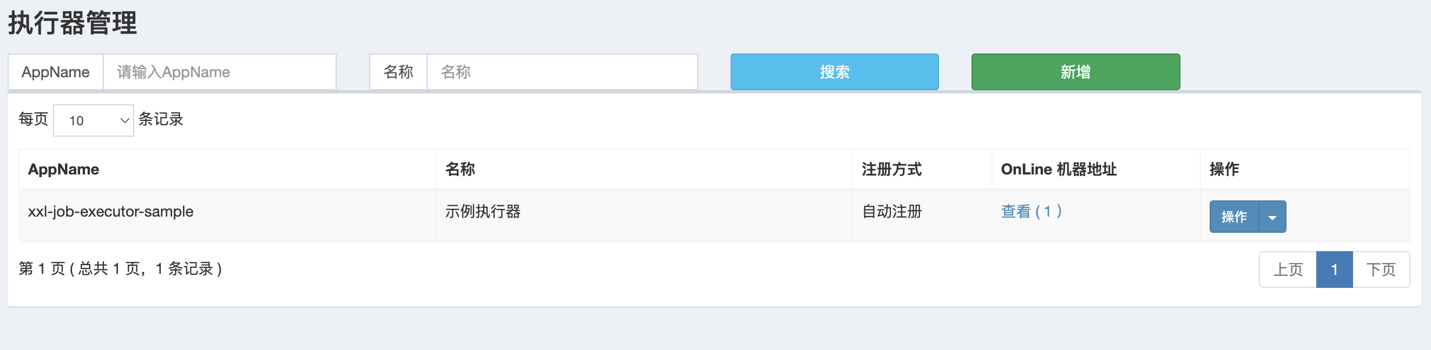Select page 1 in pagination
The height and width of the screenshot is (350, 1431).
point(1334,270)
